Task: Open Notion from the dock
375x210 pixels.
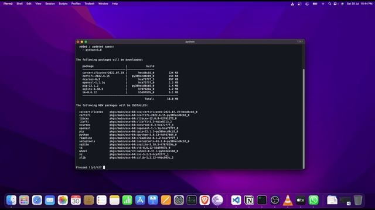Action: [249, 200]
